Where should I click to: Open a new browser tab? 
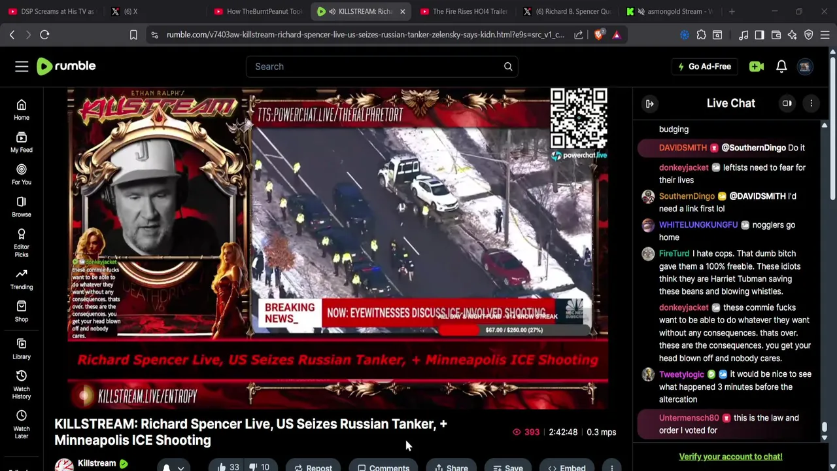tap(732, 11)
